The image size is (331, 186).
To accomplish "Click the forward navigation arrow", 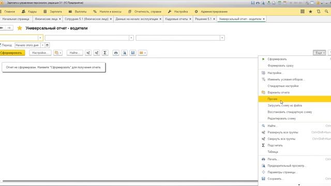I will click(9, 28).
